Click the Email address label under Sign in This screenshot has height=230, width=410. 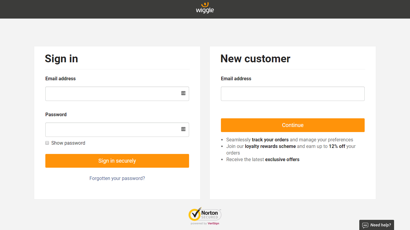[61, 78]
